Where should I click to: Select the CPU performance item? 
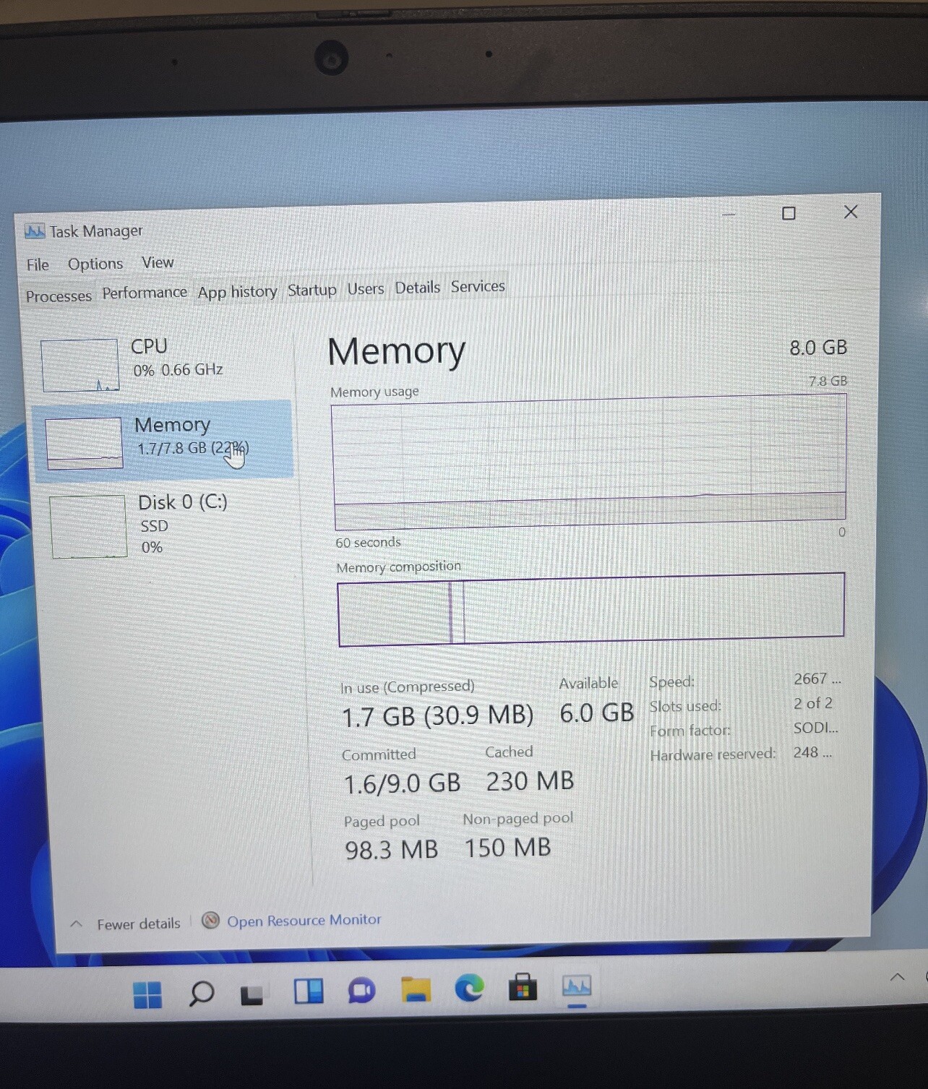click(163, 362)
